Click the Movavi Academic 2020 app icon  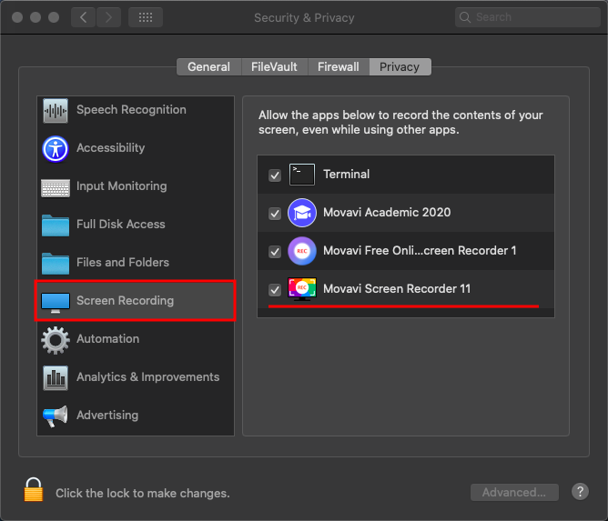tap(302, 213)
